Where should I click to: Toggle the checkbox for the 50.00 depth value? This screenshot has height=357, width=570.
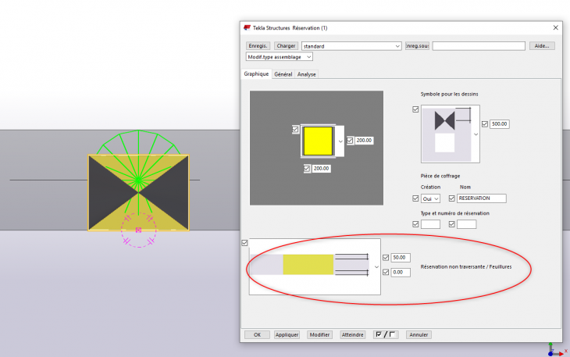click(386, 257)
